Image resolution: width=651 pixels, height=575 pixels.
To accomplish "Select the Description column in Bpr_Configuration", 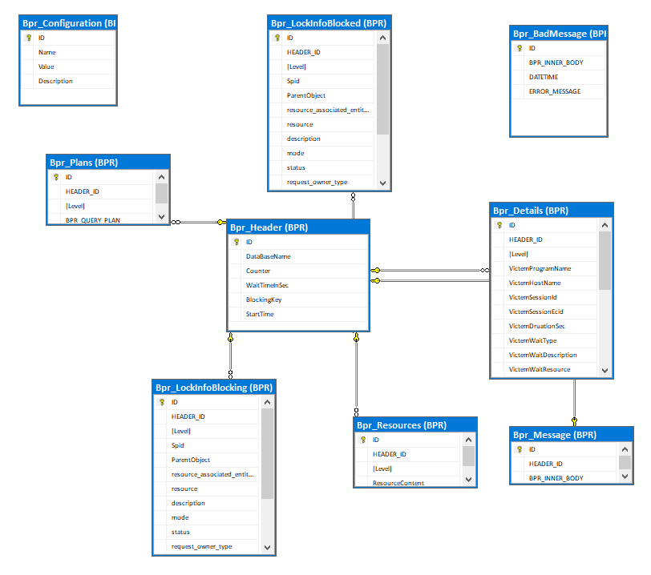I will pyautogui.click(x=68, y=82).
